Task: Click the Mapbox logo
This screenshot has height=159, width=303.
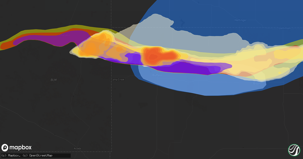Action: click(16, 148)
